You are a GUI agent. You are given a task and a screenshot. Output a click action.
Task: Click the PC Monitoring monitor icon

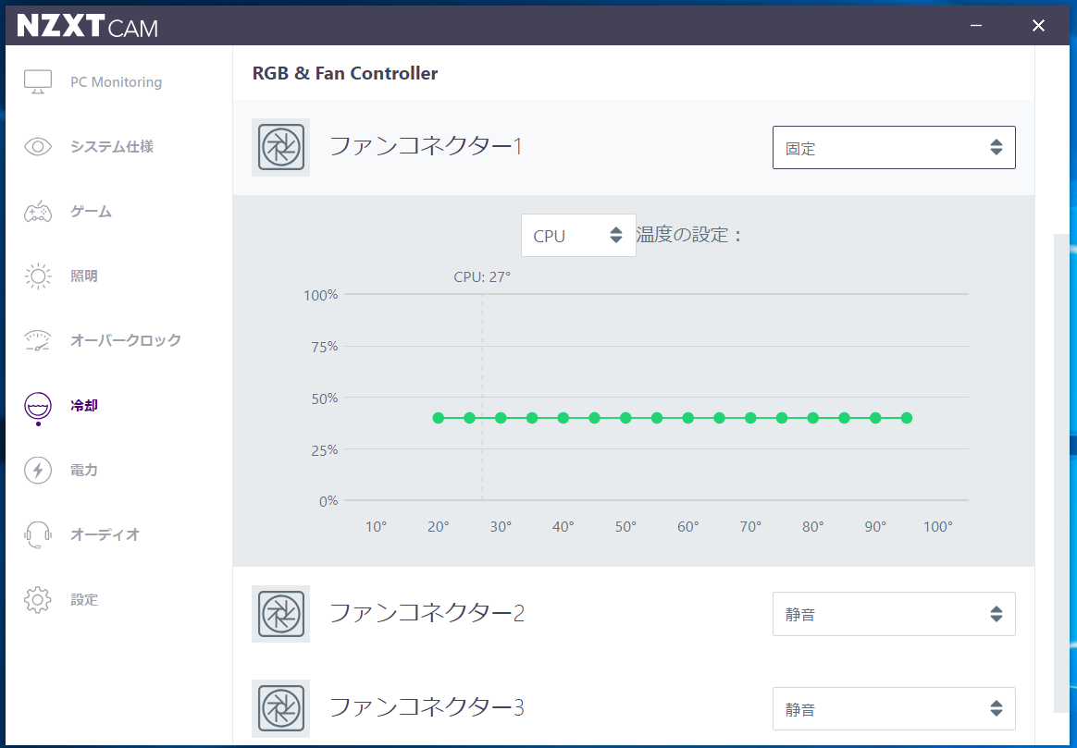38,81
